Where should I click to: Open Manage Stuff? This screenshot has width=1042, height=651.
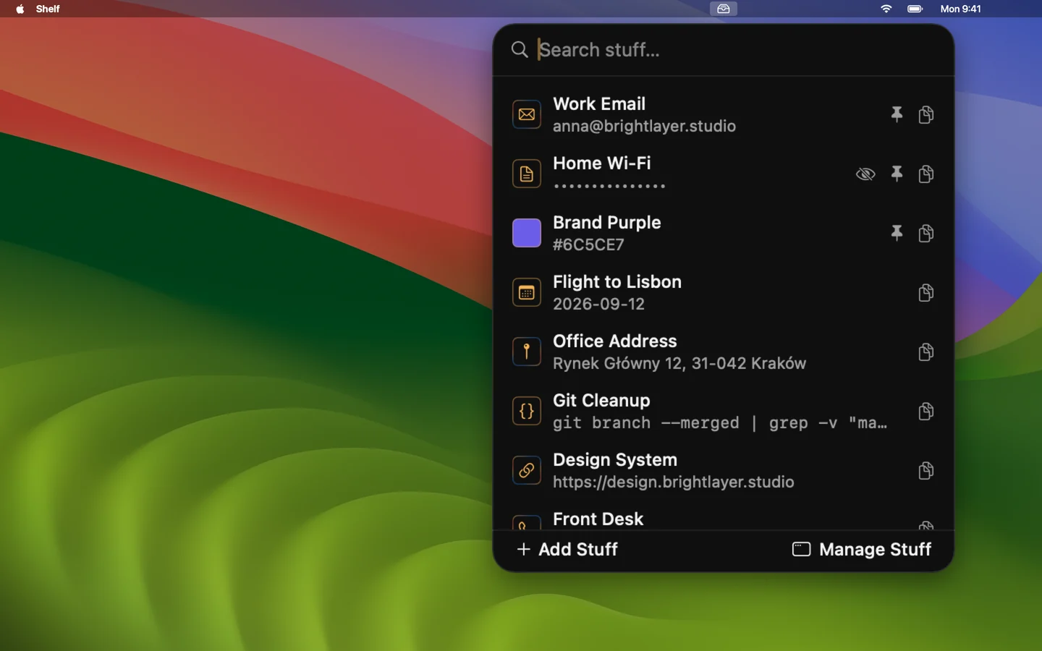861,550
